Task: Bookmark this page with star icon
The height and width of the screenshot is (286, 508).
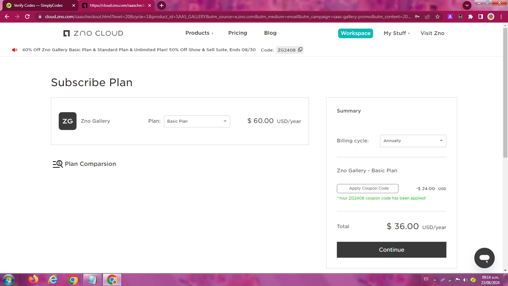Action: tap(438, 17)
